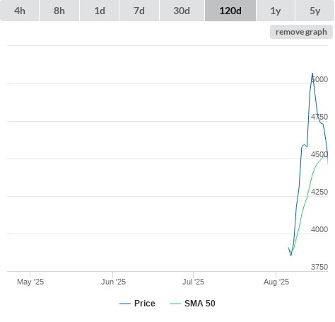This screenshot has height=322, width=335.
Task: Click the active 120d range tab
Action: (230, 11)
